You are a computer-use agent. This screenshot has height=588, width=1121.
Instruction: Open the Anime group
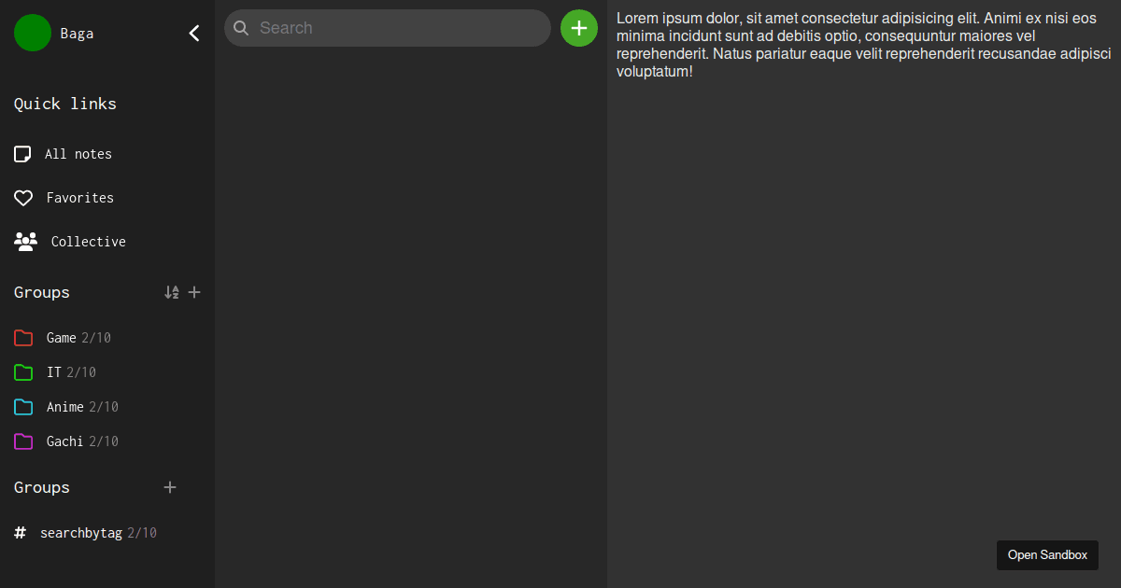pyautogui.click(x=65, y=407)
